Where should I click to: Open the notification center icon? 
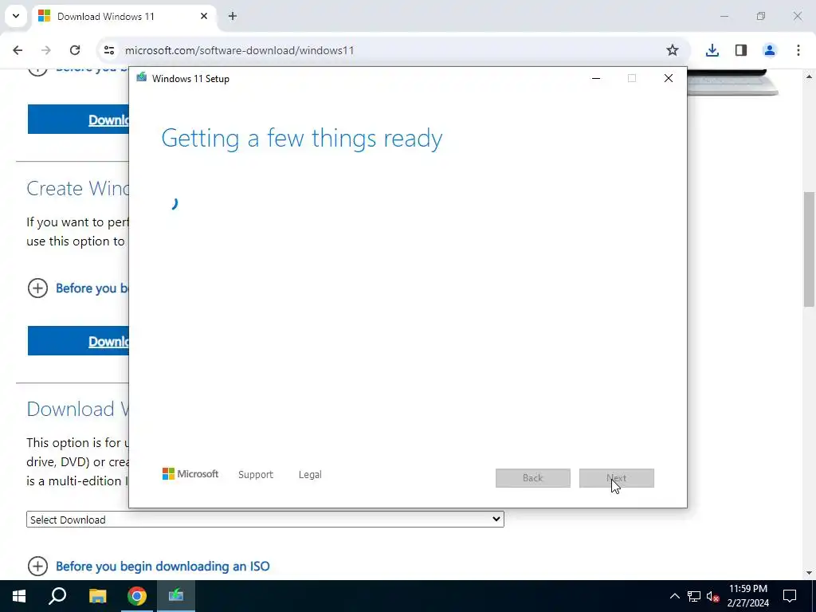point(790,596)
